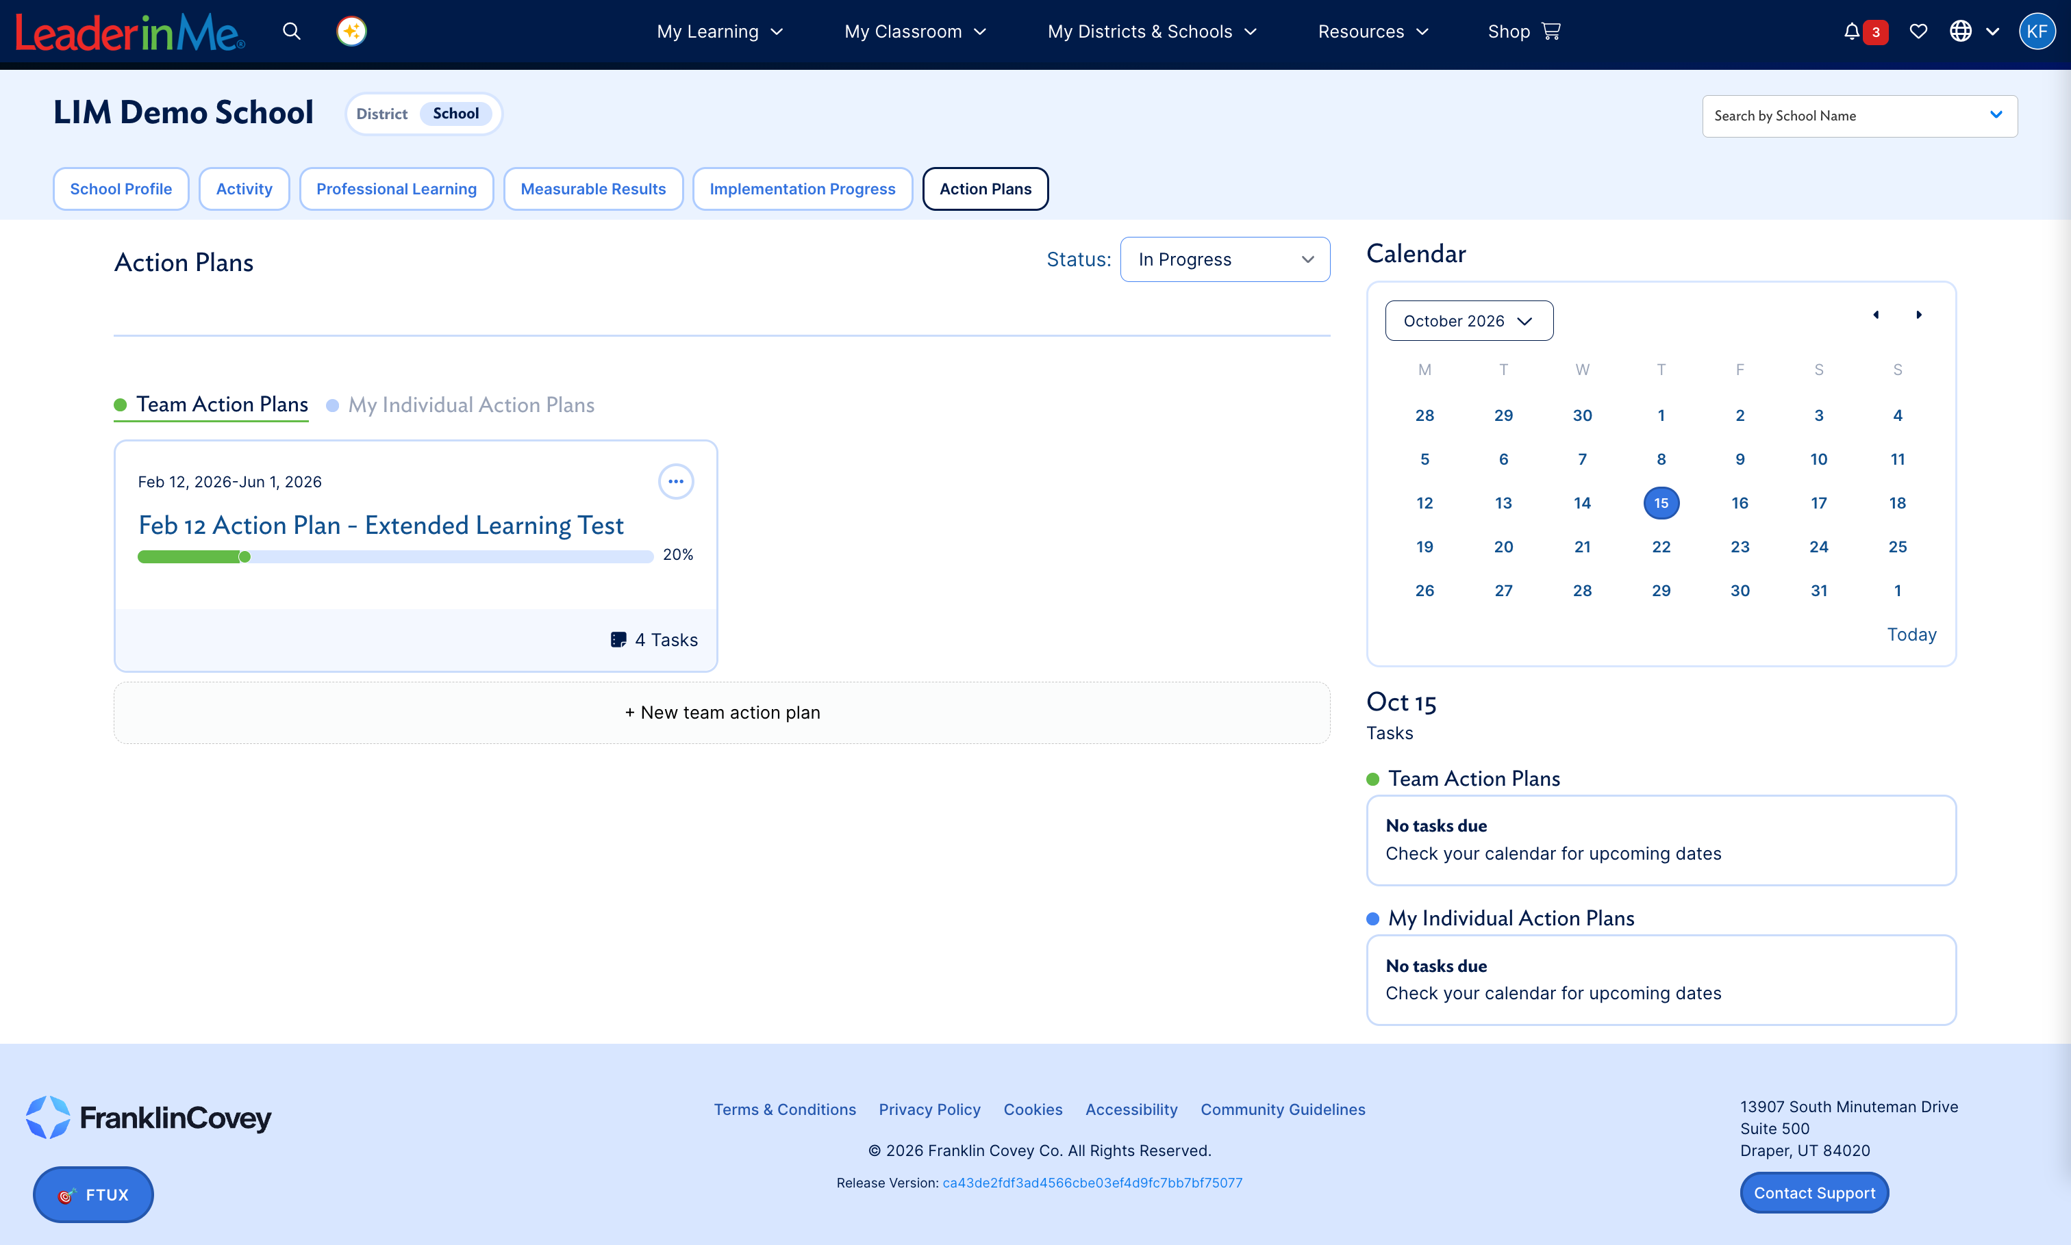This screenshot has height=1245, width=2071.
Task: Click the LeaderinMe logo
Action: (x=130, y=34)
